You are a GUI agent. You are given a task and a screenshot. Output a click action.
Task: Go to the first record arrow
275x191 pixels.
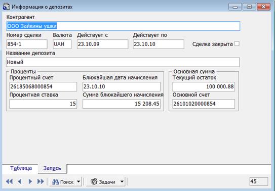[x=9, y=181]
